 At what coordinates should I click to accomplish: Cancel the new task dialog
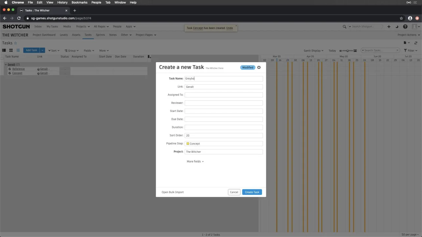coord(234,192)
